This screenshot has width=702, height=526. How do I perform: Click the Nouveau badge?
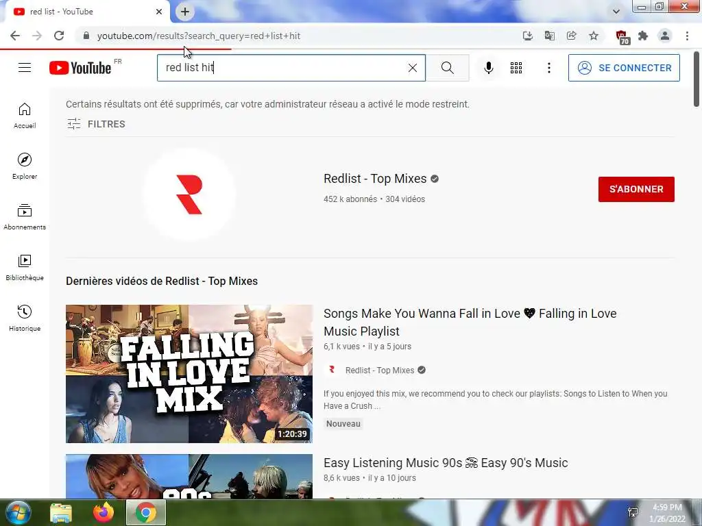[343, 423]
